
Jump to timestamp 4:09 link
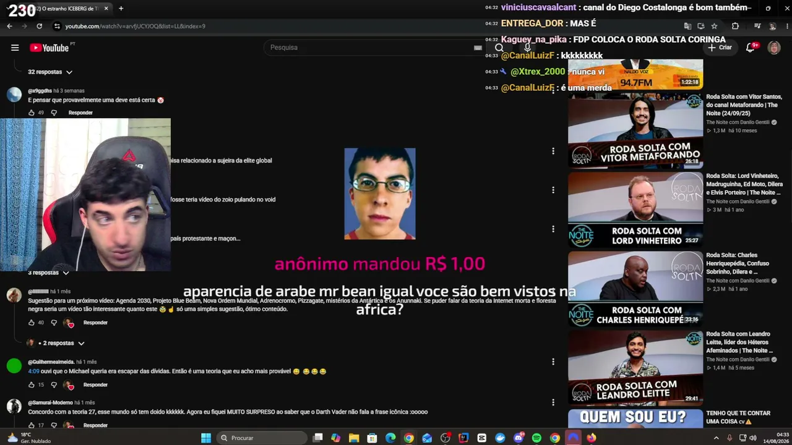[33, 371]
